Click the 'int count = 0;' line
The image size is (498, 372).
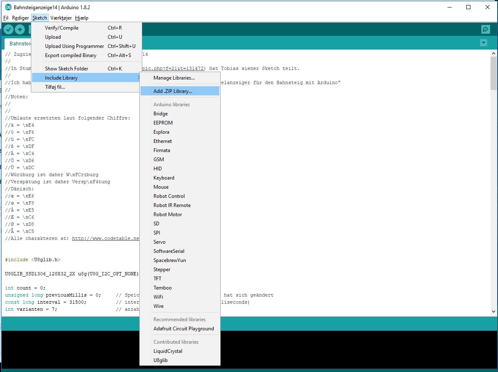(25, 288)
